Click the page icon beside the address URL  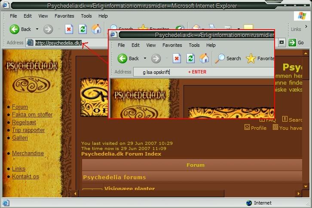tap(30, 43)
